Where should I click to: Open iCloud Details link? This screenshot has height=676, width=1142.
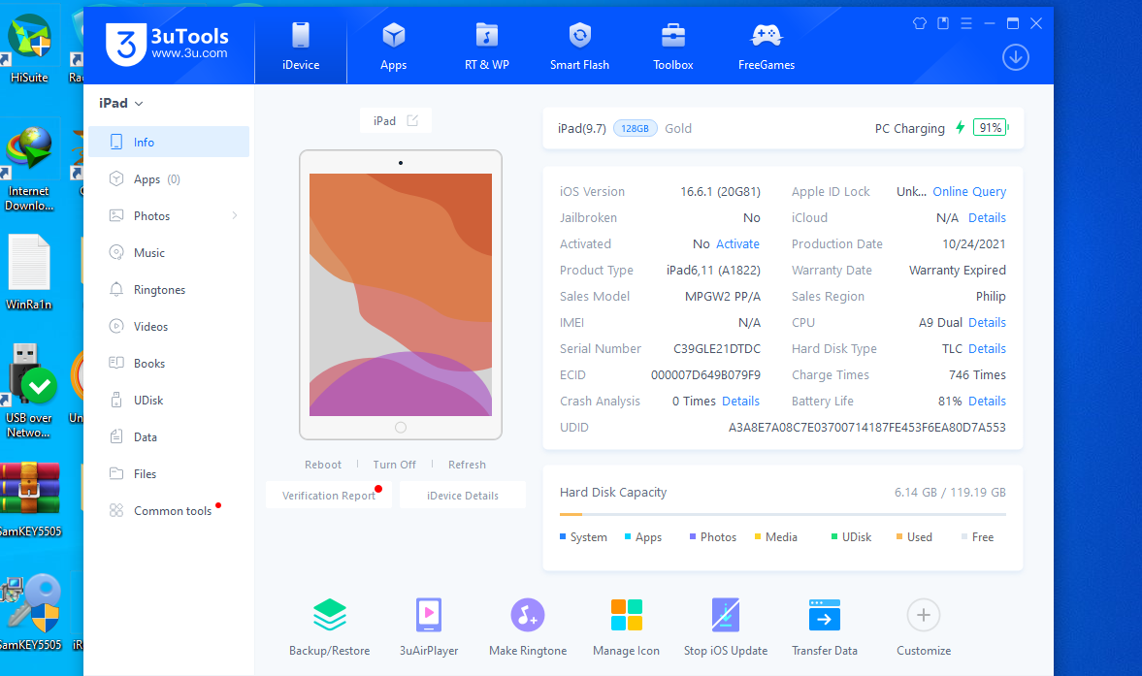click(987, 217)
